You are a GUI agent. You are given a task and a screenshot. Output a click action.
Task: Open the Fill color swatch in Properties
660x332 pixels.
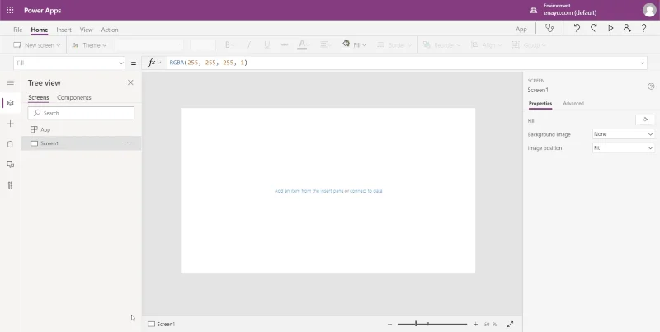(x=645, y=120)
